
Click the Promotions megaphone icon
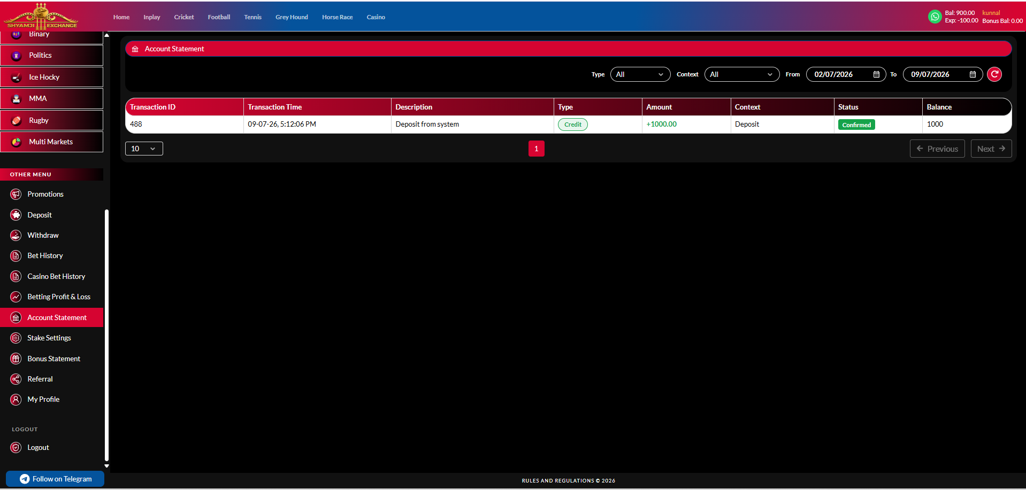(16, 194)
